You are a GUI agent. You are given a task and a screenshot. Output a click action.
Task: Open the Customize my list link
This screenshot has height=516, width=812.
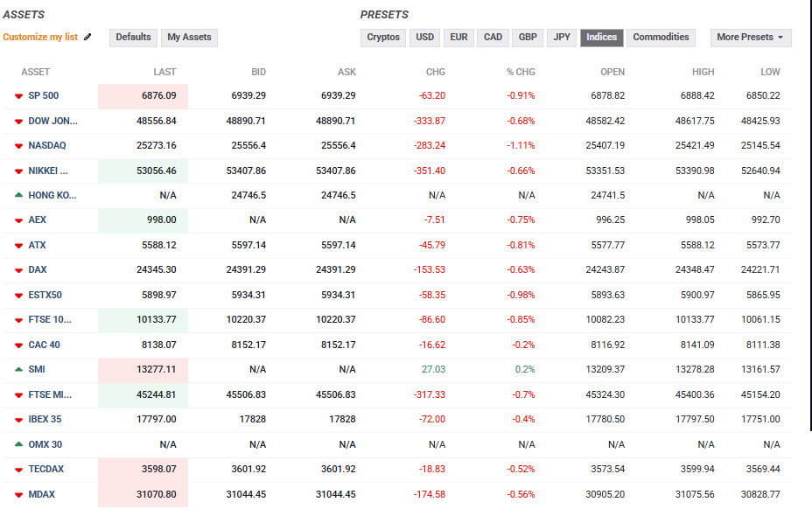40,38
